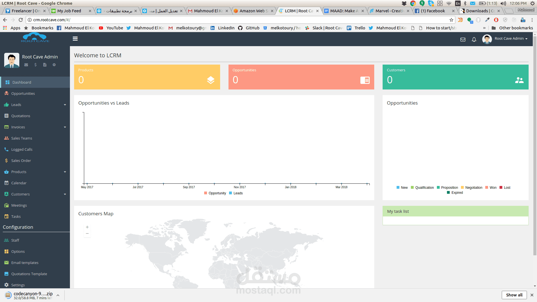Click the hamburger menu to collapse the sidebar
Viewport: 537px width, 302px height.
pyautogui.click(x=75, y=39)
